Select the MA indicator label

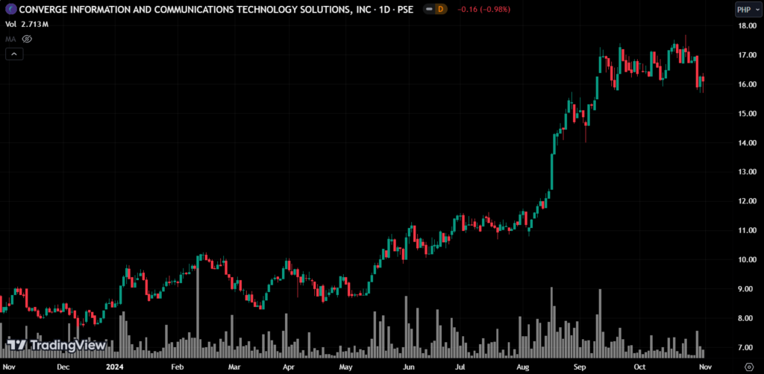click(11, 39)
